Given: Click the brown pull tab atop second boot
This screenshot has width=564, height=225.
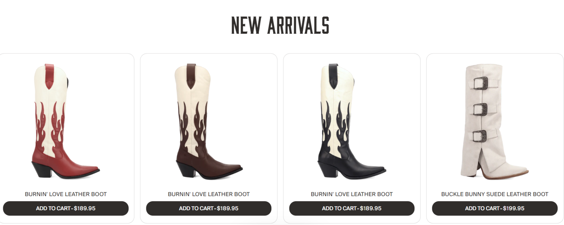Looking at the screenshot, I should [191, 76].
